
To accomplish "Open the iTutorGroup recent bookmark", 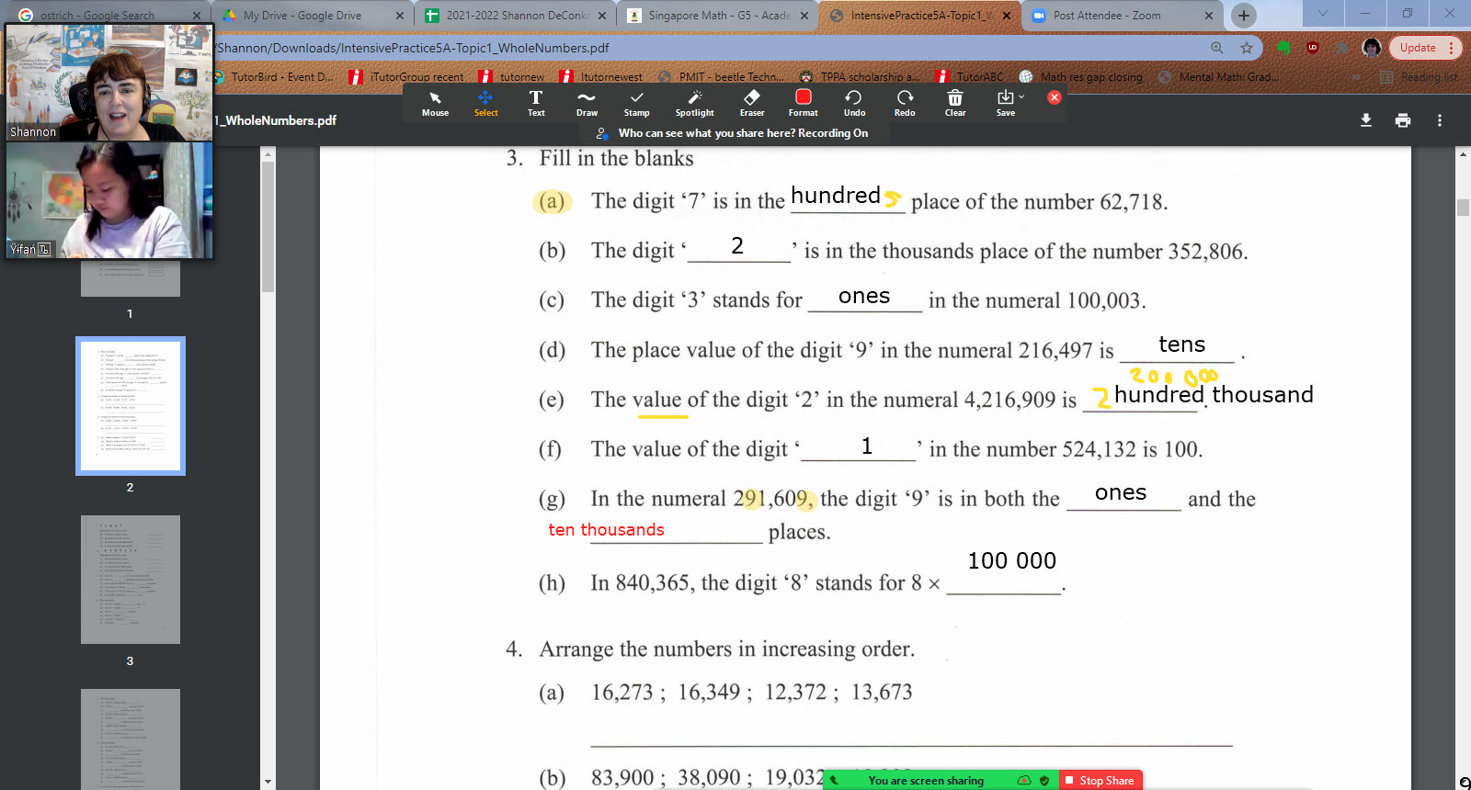I will coord(407,77).
